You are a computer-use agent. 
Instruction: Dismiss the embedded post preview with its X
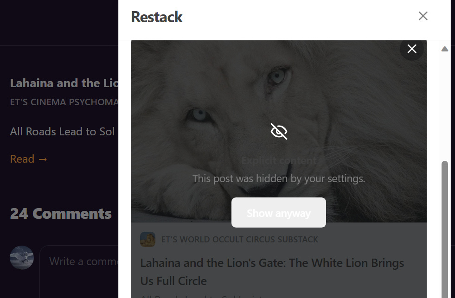click(411, 49)
